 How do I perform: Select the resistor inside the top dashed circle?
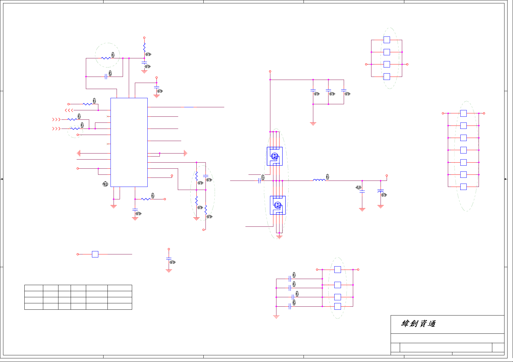click(106, 58)
